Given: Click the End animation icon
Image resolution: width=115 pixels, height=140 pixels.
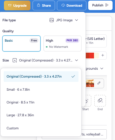Looking at the screenshot, I should point(100,101).
